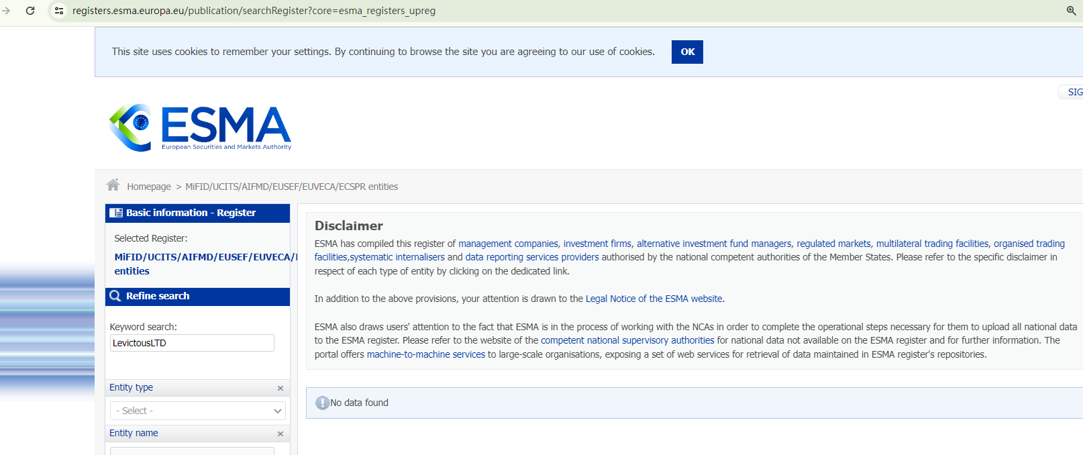Open alternative investment fund managers link
The image size is (1083, 455).
click(x=714, y=244)
